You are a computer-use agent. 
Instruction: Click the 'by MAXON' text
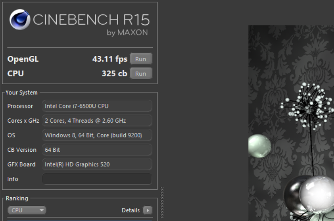(x=127, y=33)
